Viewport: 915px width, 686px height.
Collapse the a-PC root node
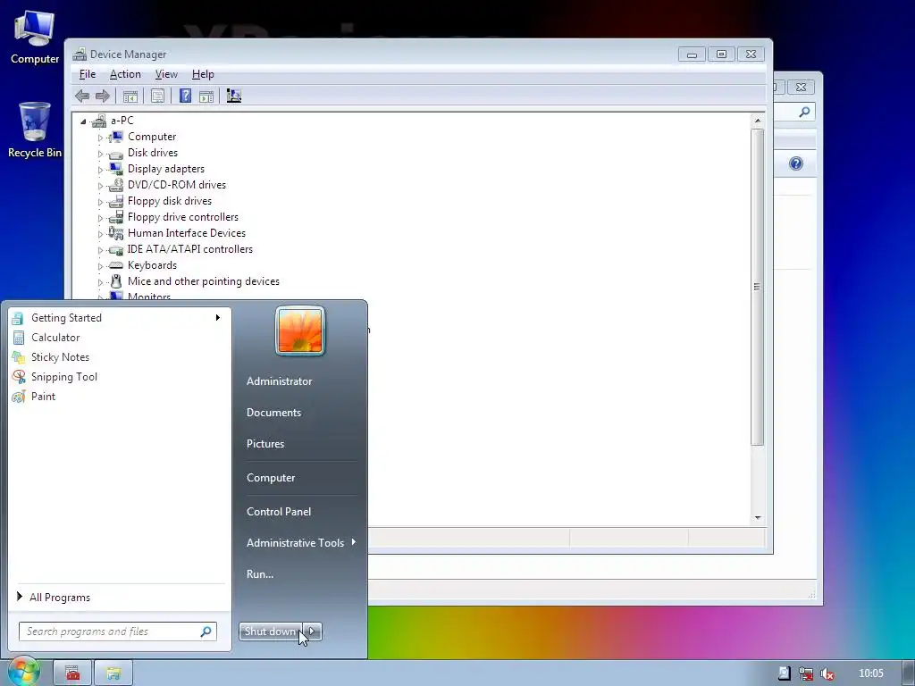(83, 121)
